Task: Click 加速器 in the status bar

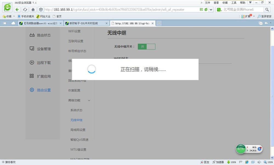Action: pos(218,162)
